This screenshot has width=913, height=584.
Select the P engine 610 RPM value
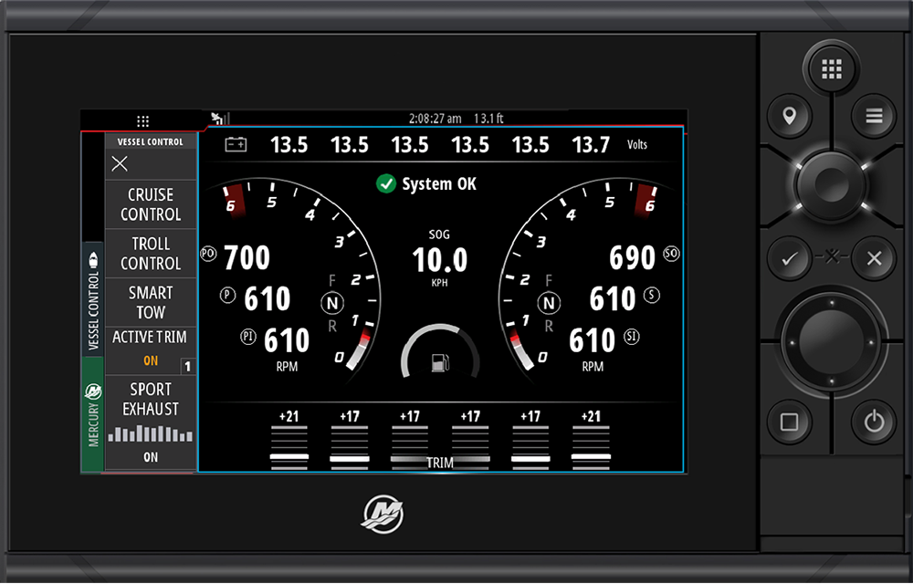coord(268,298)
